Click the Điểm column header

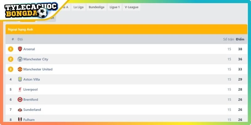(x=240, y=39)
